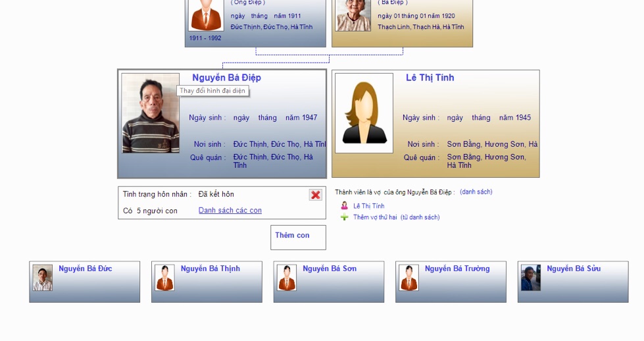Click năm 1911 birth year in father card
The image size is (644, 341).
[x=287, y=16]
